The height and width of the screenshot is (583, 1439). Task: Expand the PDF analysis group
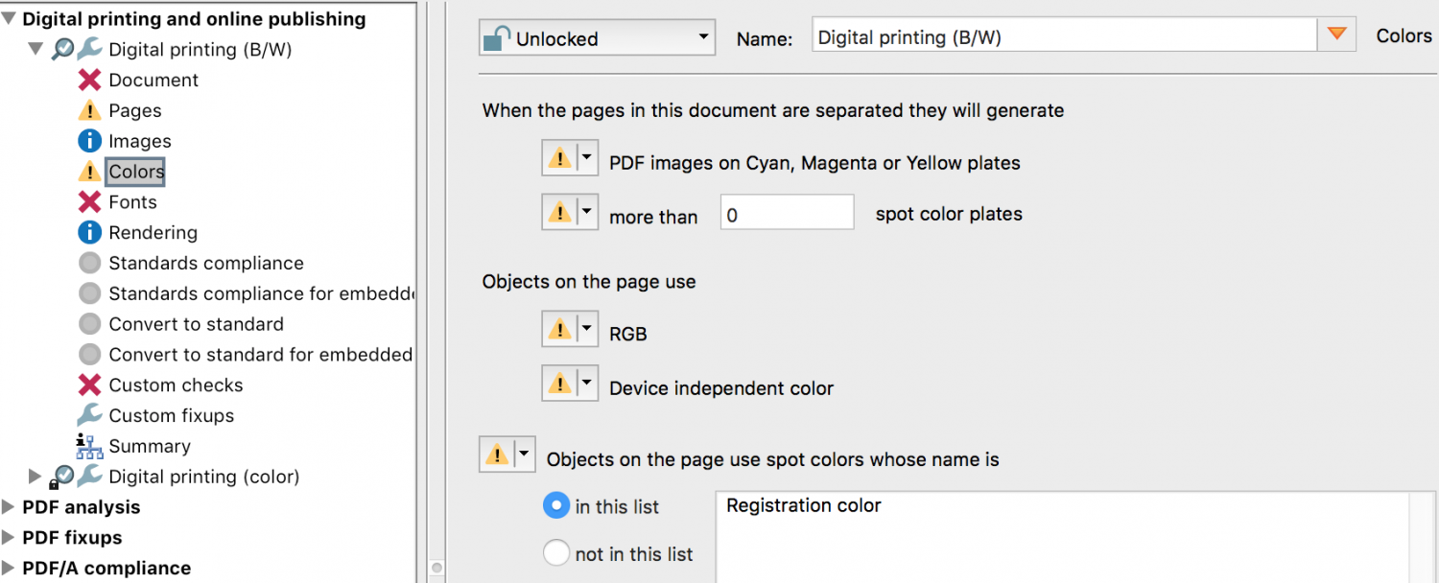pyautogui.click(x=9, y=507)
